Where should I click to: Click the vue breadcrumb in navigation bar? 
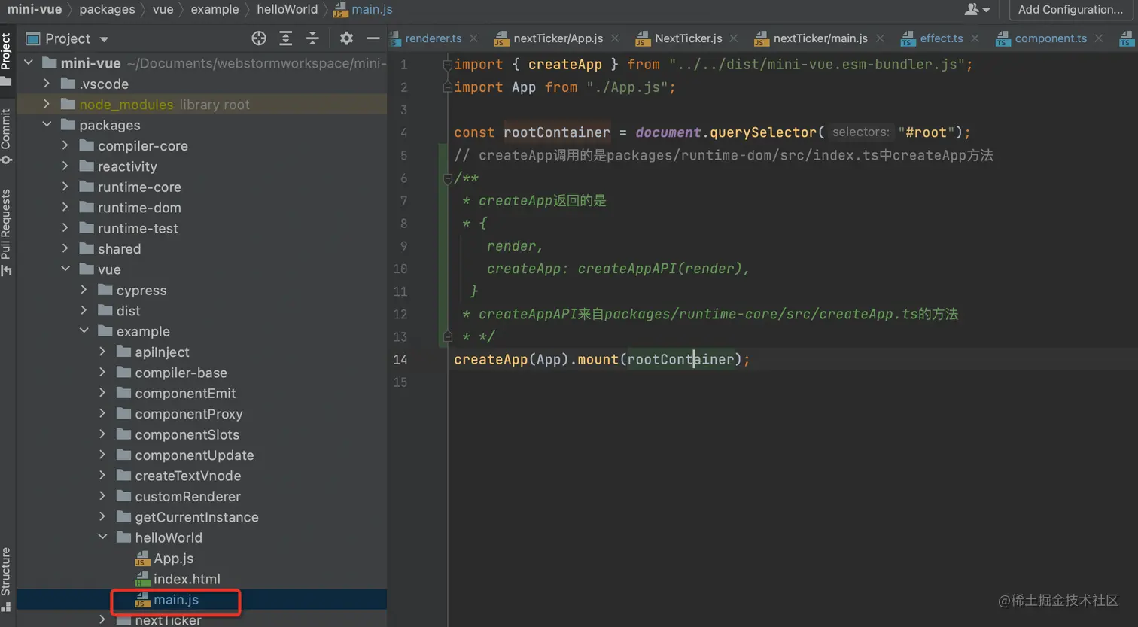point(163,9)
